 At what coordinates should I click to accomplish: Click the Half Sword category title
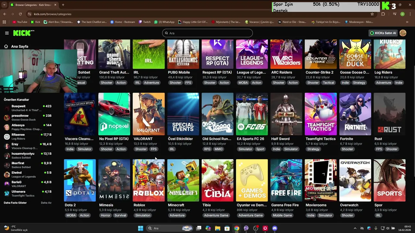click(x=280, y=139)
